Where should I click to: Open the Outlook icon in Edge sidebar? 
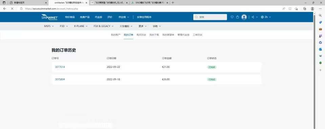click(320, 49)
